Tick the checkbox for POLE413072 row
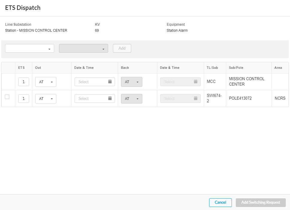Viewport: 290px width, 210px height. click(x=7, y=97)
